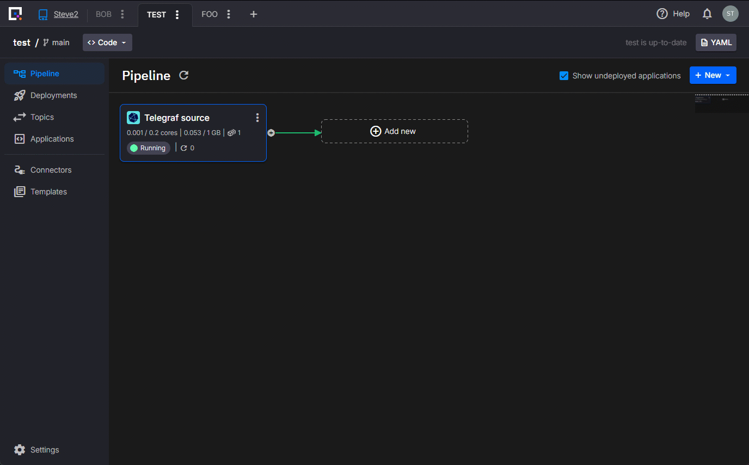Click the Quix logo home icon
This screenshot has height=465, width=749.
point(15,14)
